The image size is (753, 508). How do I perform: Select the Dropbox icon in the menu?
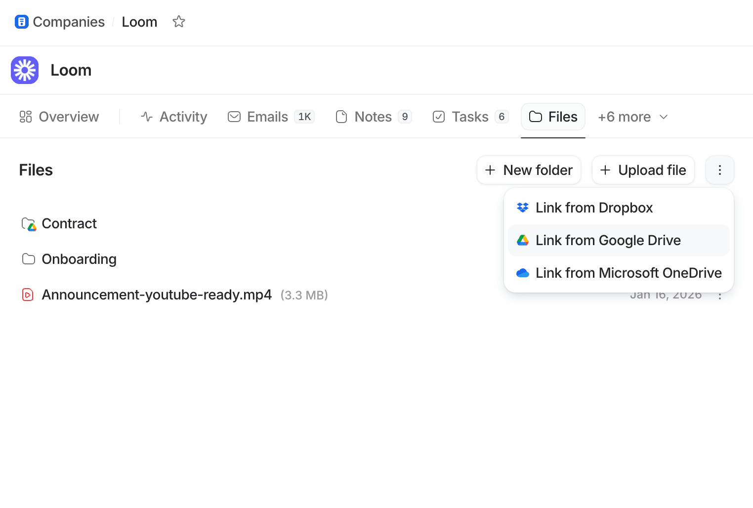tap(522, 208)
